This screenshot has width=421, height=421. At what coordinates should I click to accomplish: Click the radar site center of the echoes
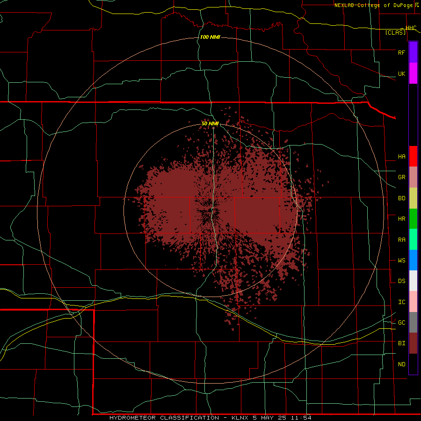click(x=210, y=211)
